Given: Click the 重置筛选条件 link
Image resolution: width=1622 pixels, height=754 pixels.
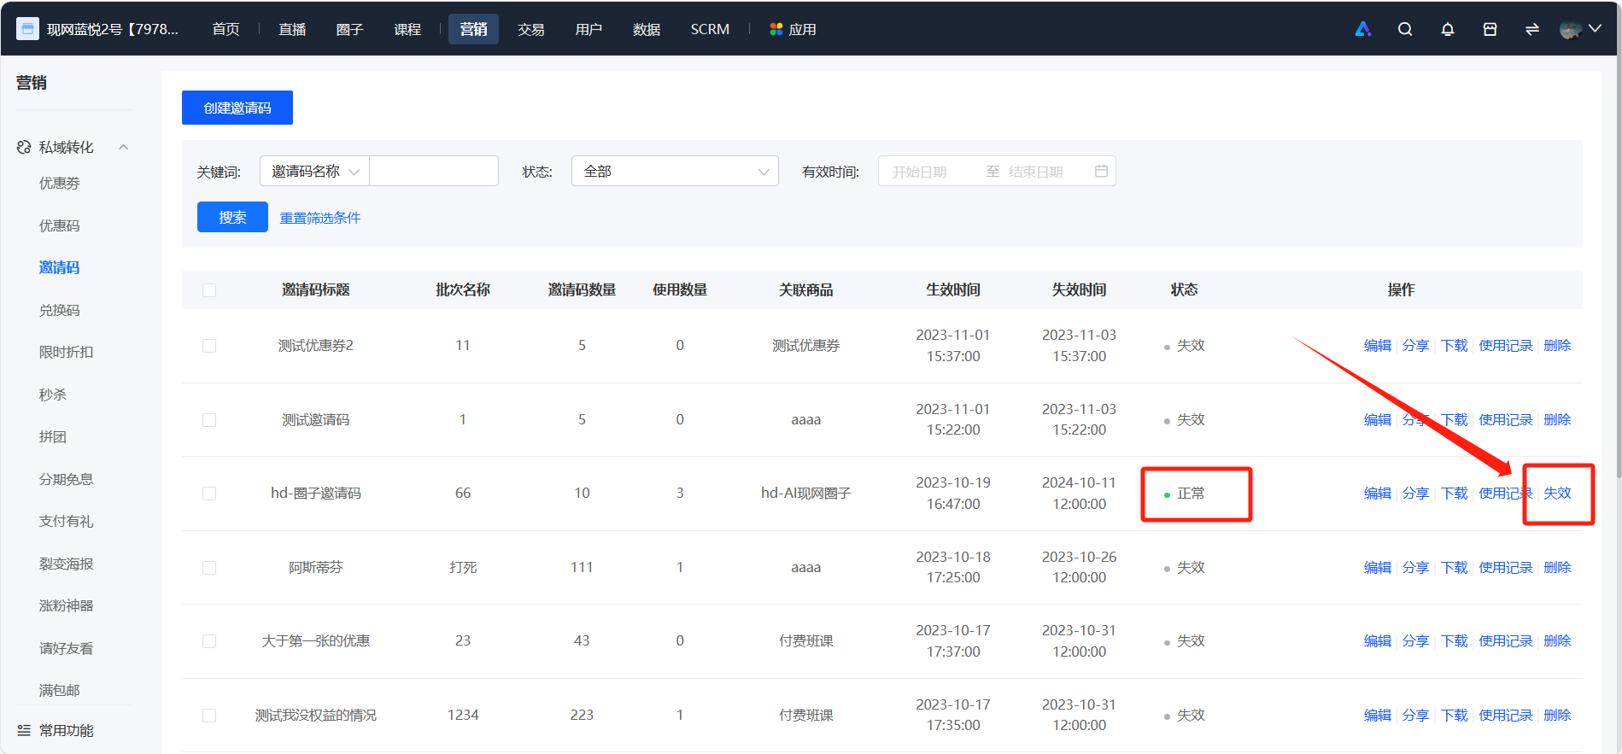Looking at the screenshot, I should coord(320,218).
